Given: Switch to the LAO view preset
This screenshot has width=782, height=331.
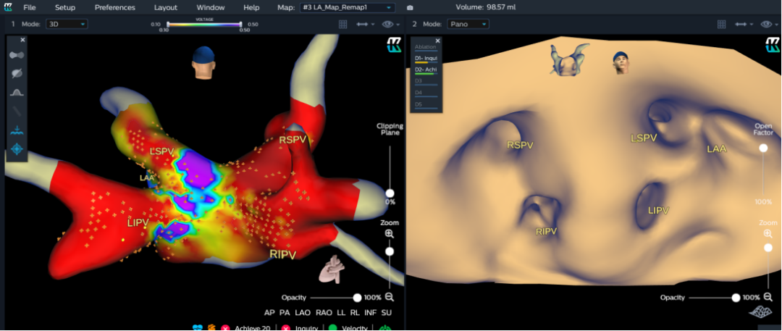Looking at the screenshot, I should point(303,312).
